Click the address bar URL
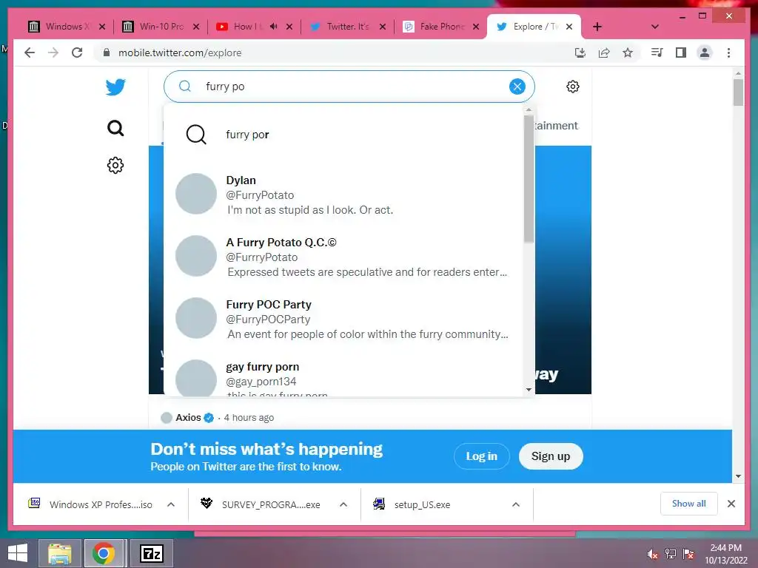758x568 pixels. point(180,53)
